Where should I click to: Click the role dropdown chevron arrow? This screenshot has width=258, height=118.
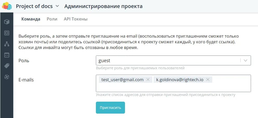click(x=246, y=60)
